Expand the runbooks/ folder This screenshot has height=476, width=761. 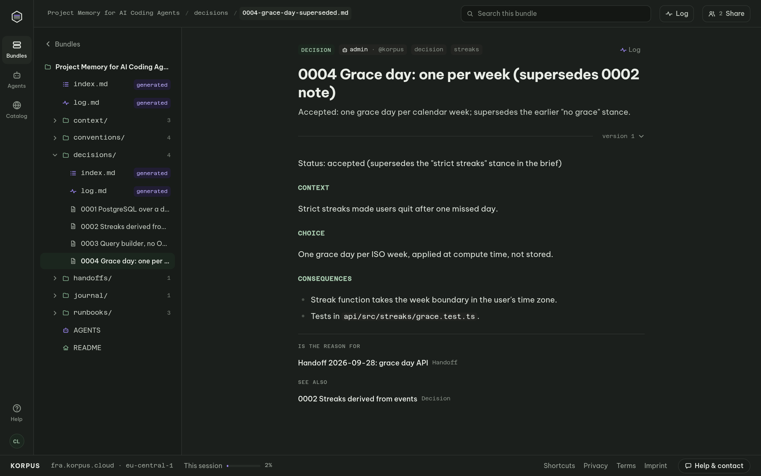[55, 313]
